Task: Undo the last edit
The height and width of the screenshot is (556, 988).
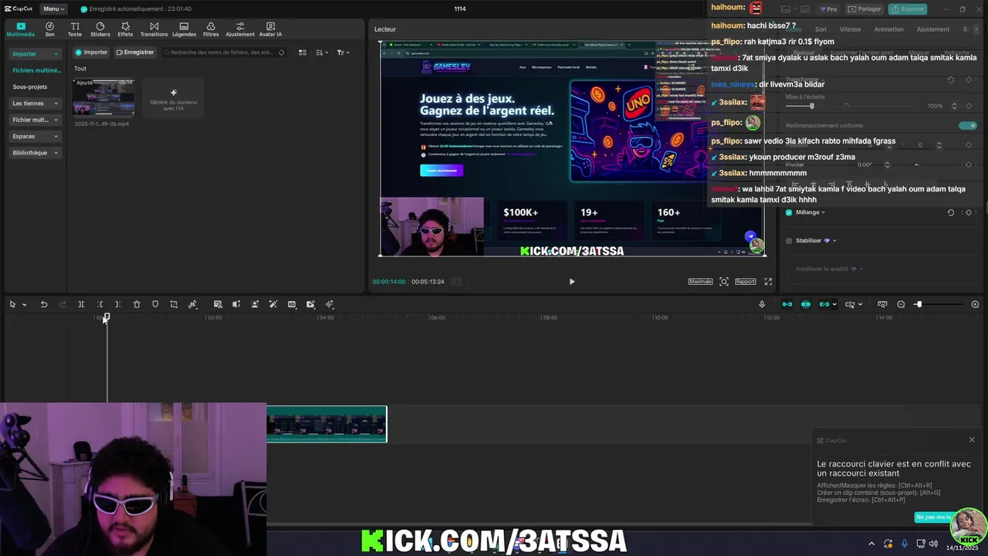Action: 44,304
